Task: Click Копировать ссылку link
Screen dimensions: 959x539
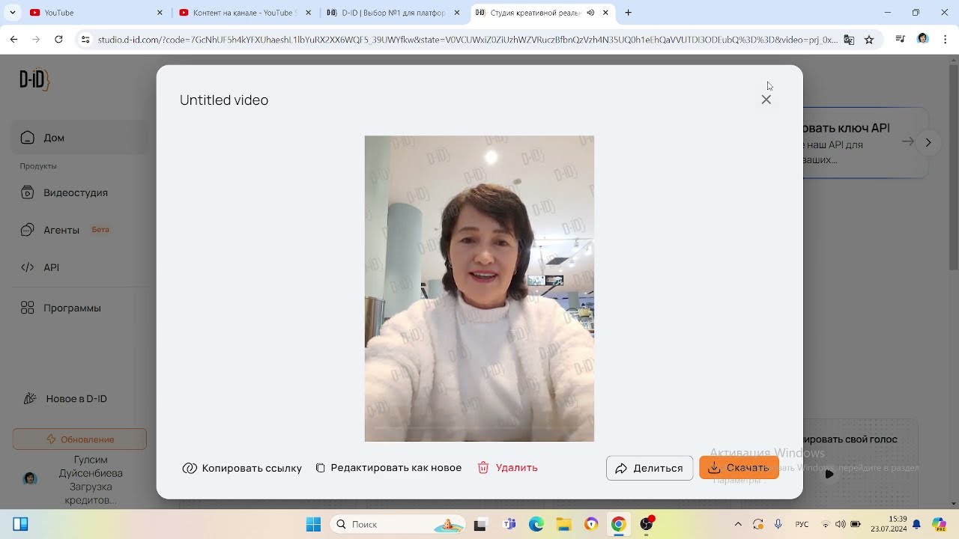Action: pos(242,468)
